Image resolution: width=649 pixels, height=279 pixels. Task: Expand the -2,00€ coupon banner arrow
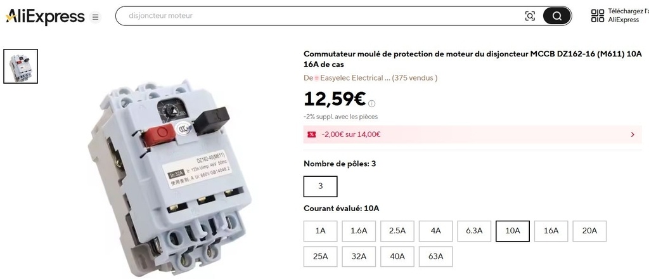632,134
